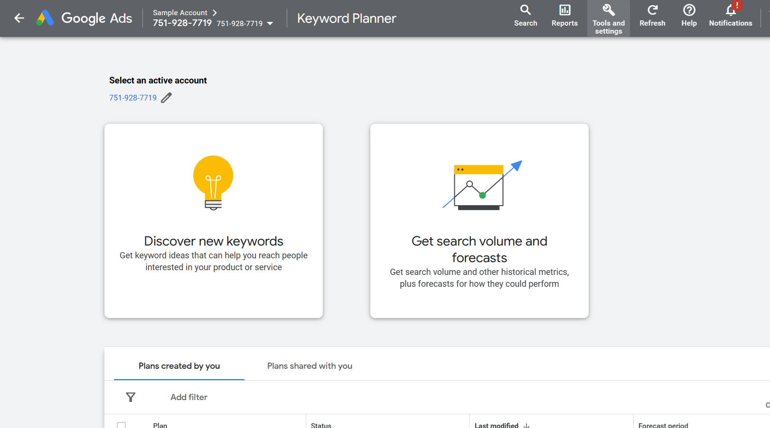Sort by the Status column header
This screenshot has width=770, height=428.
point(321,425)
